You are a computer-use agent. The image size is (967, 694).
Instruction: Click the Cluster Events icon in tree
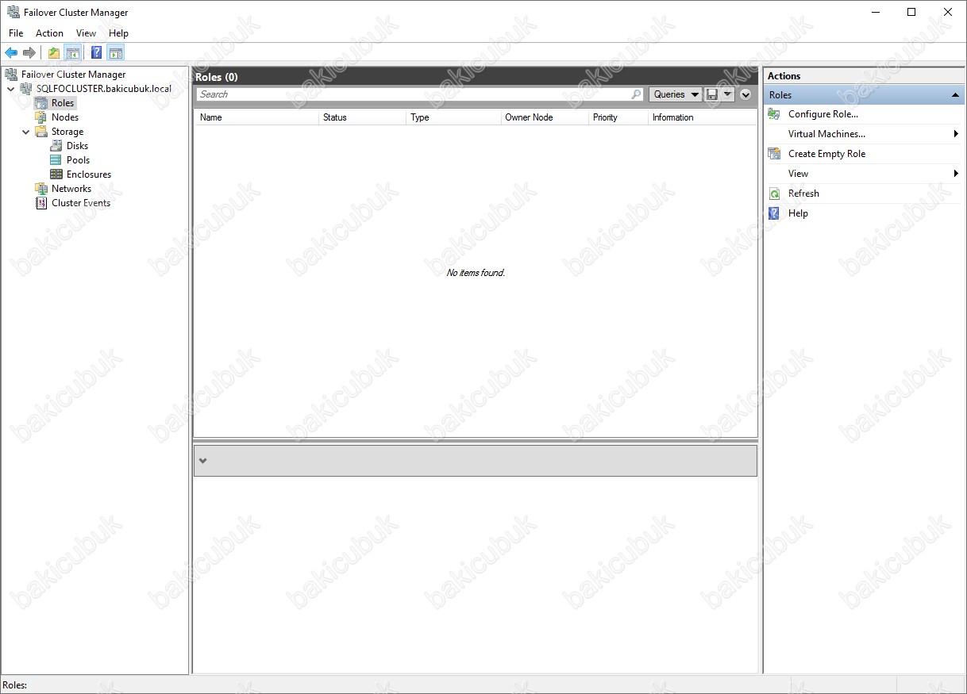(41, 203)
